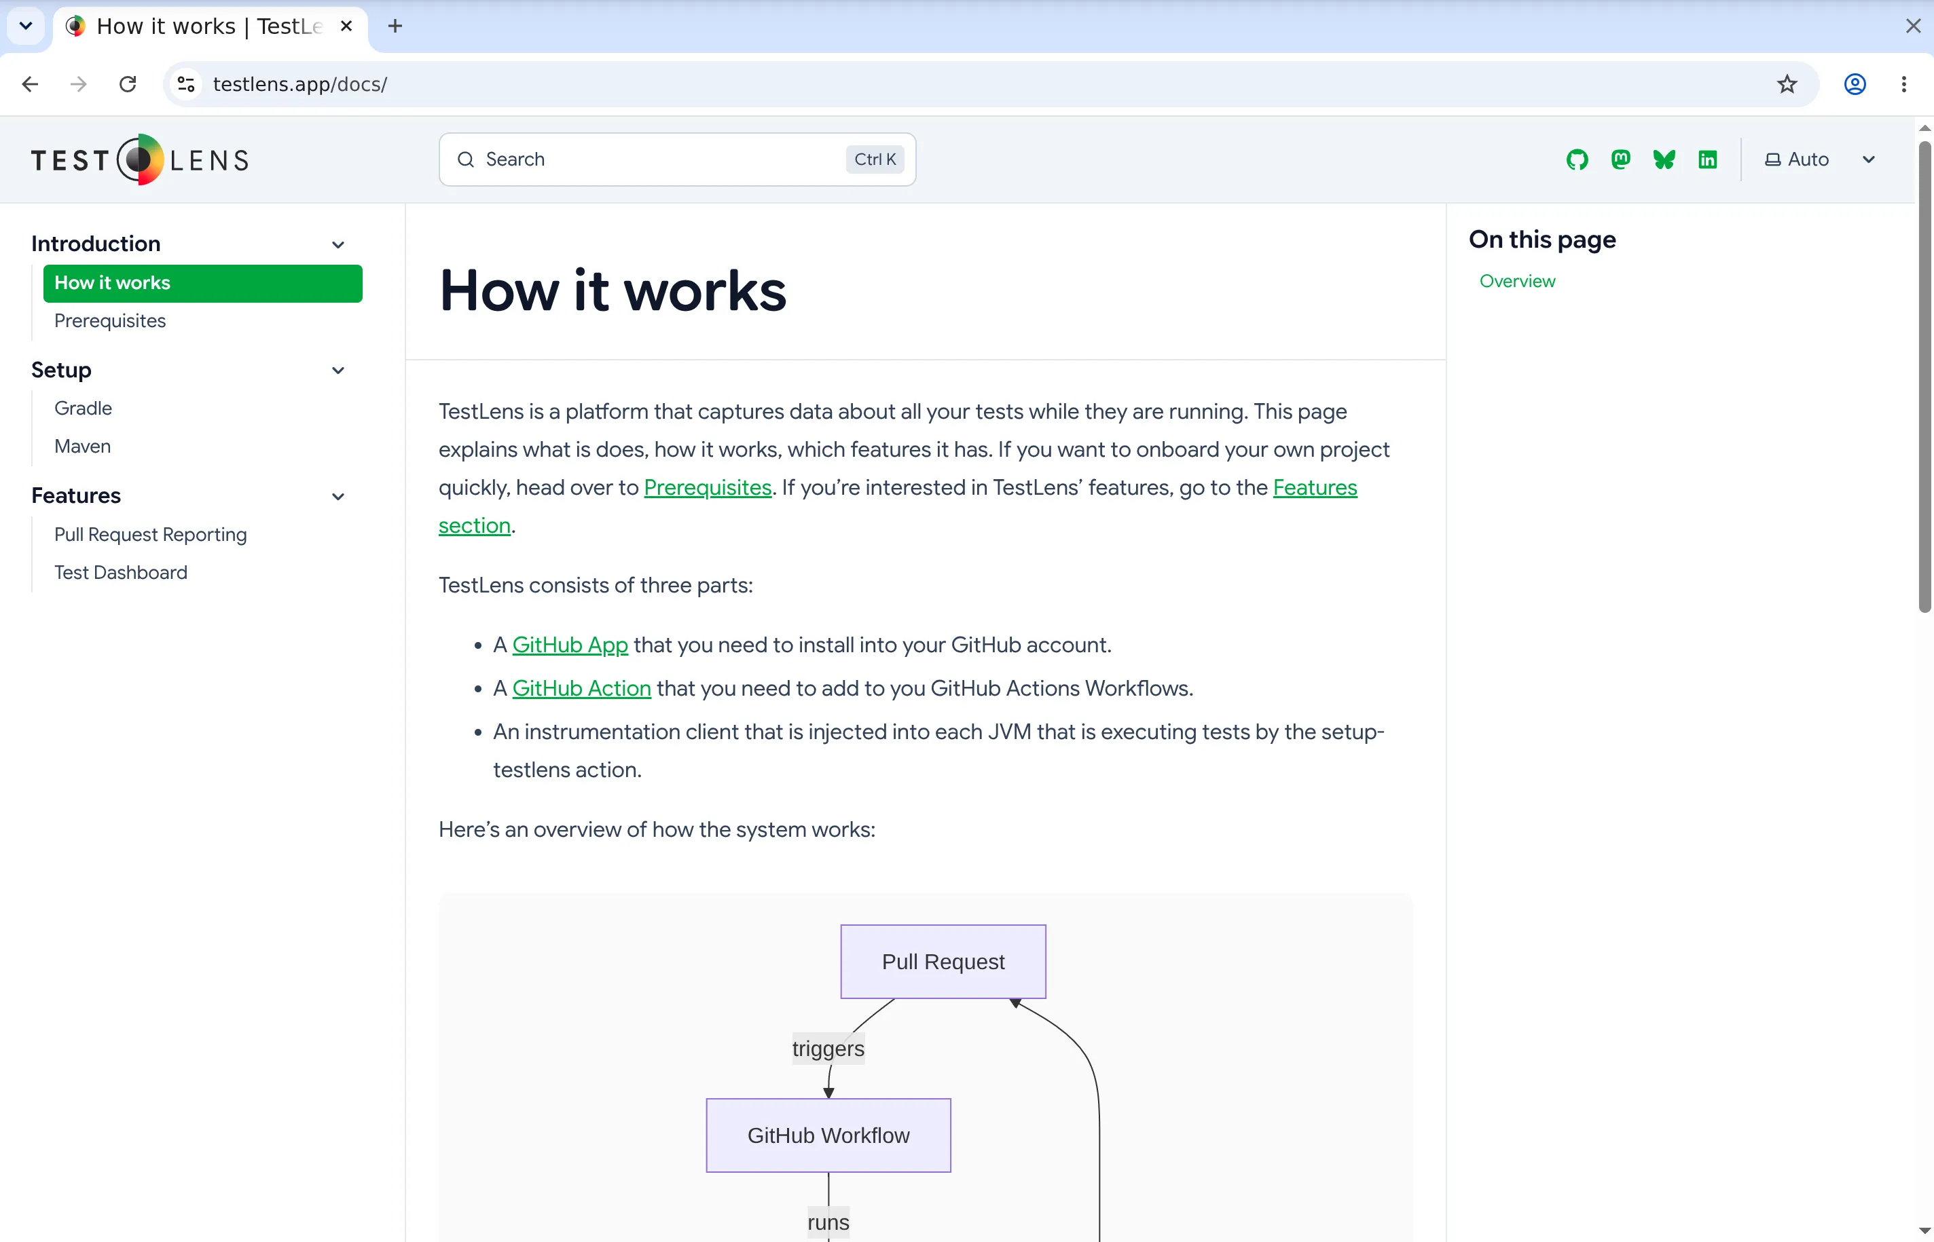Open the GitHub App link

tap(570, 645)
